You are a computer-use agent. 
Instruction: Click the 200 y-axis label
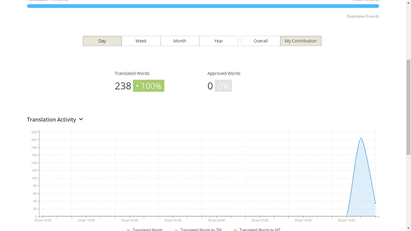point(34,140)
